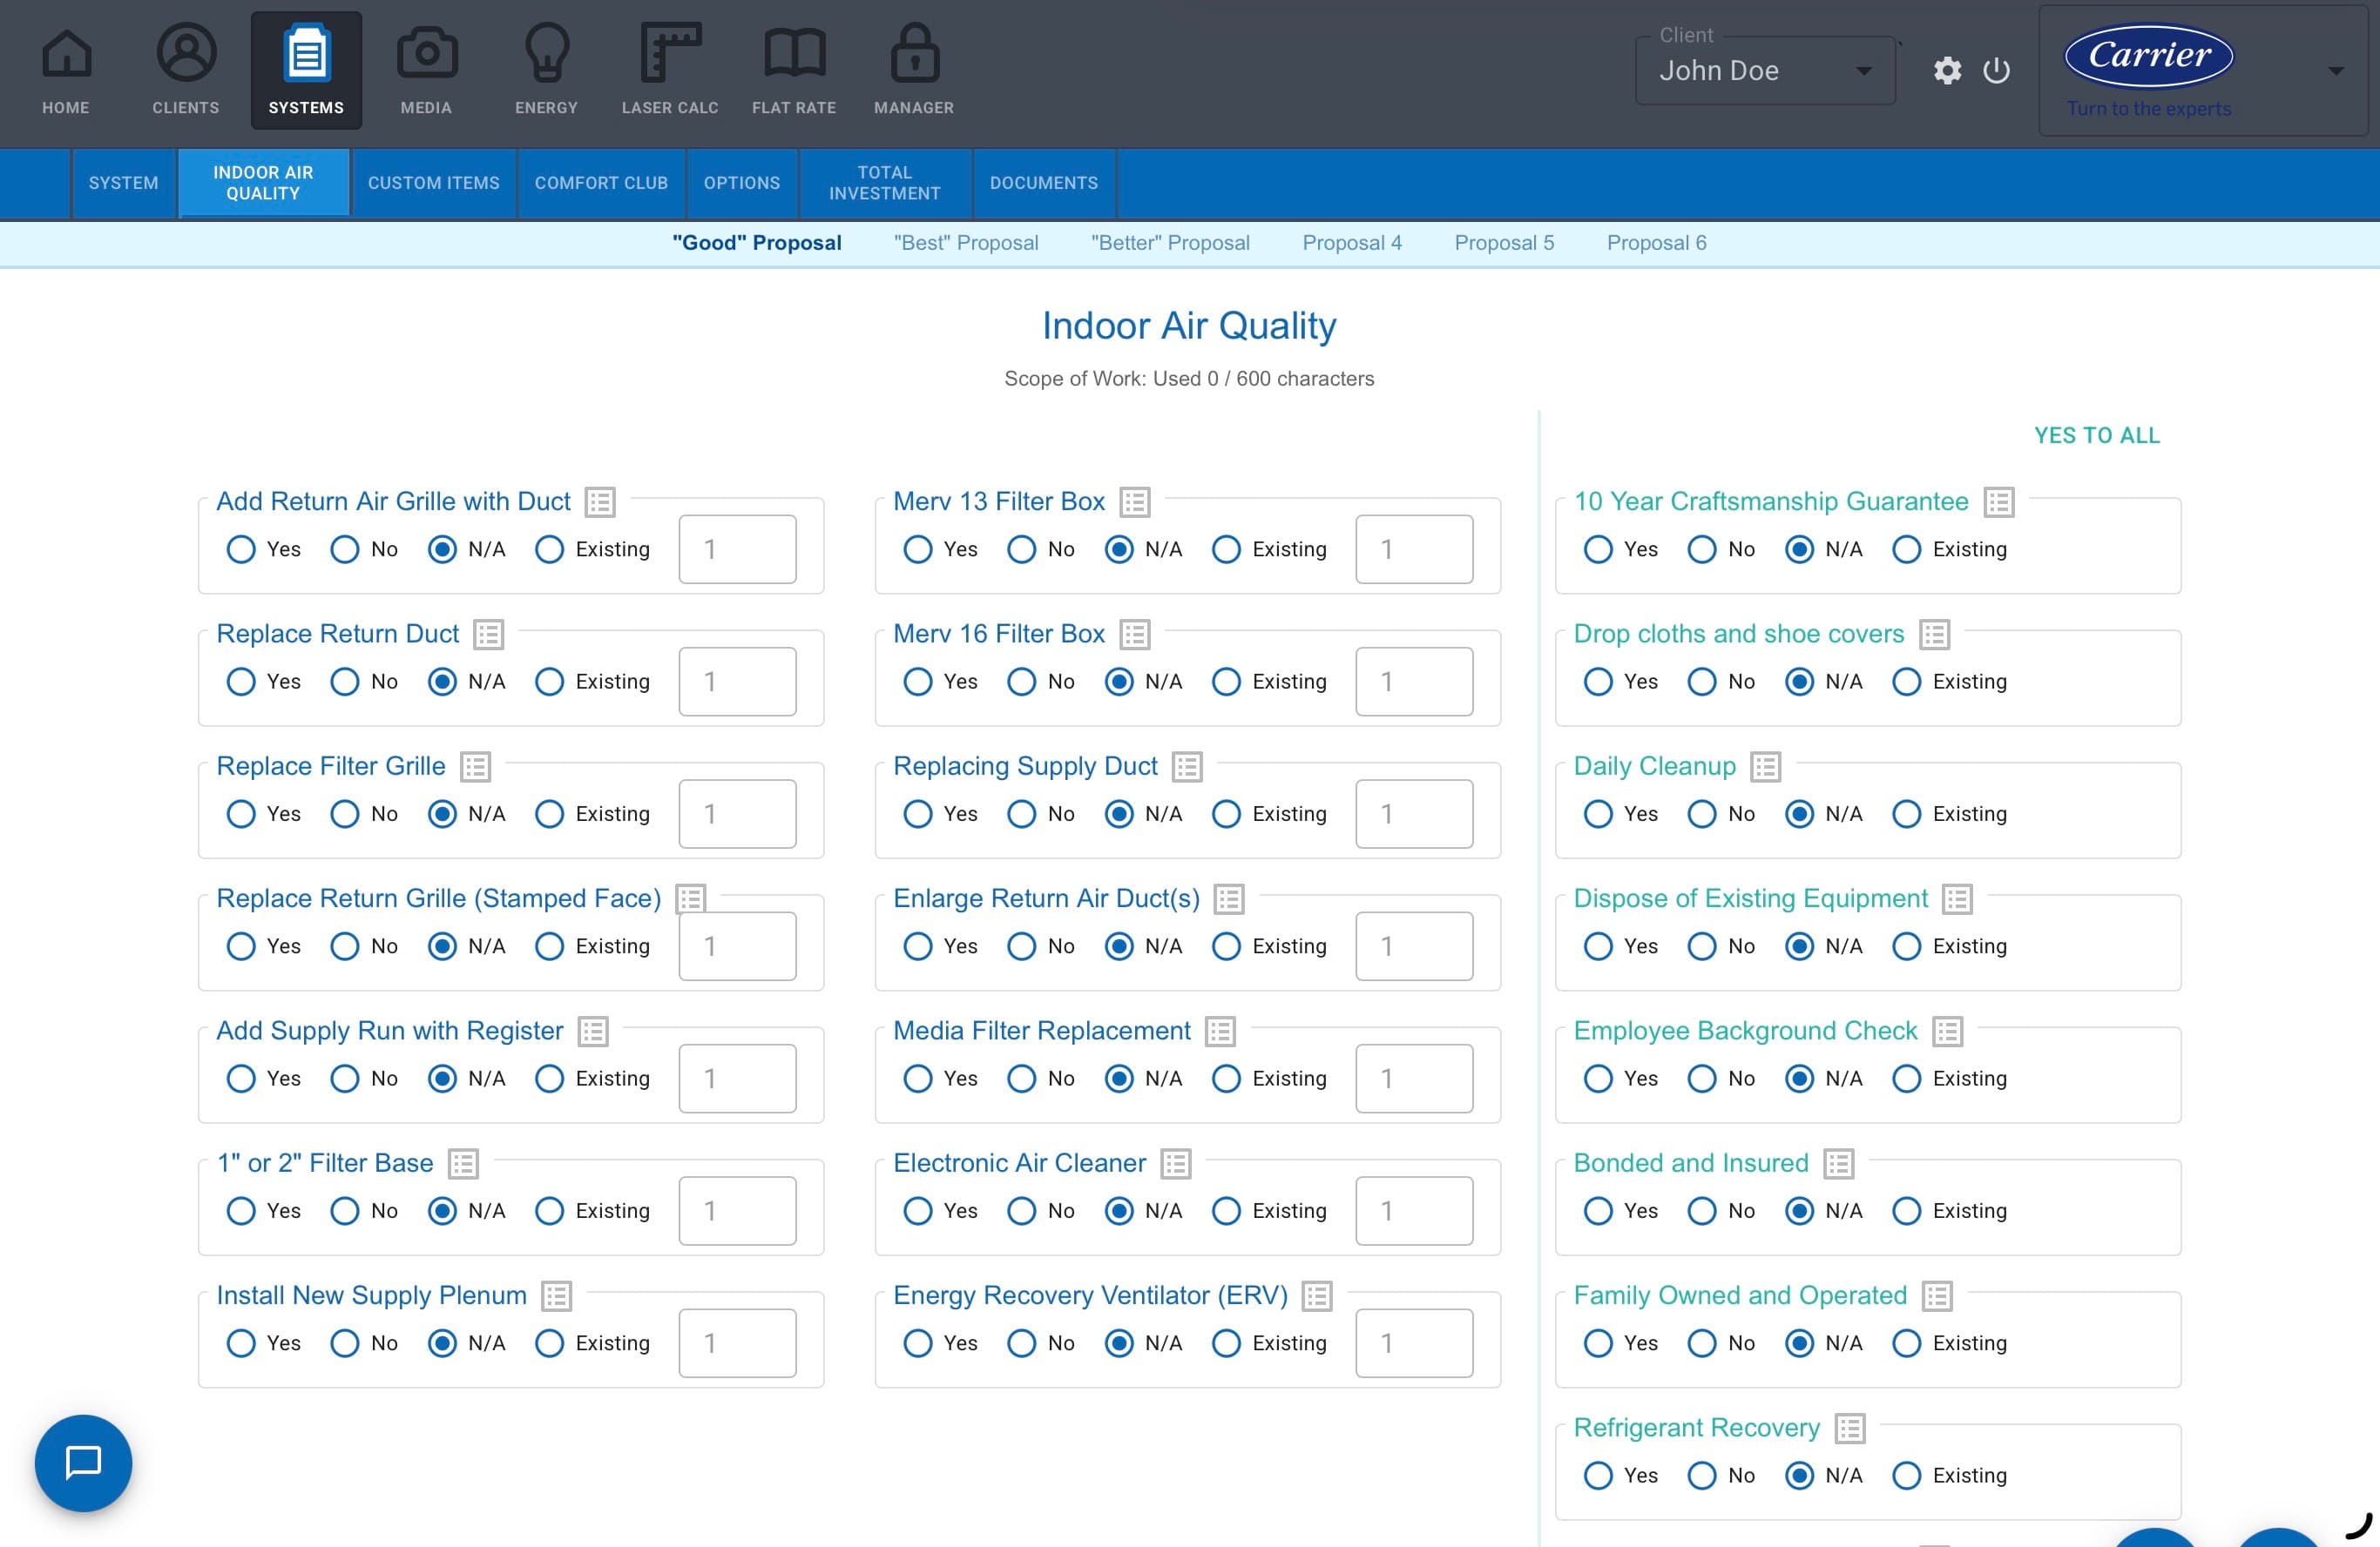Open the Options tab
Screen dimensions: 2380x1547
tap(742, 183)
